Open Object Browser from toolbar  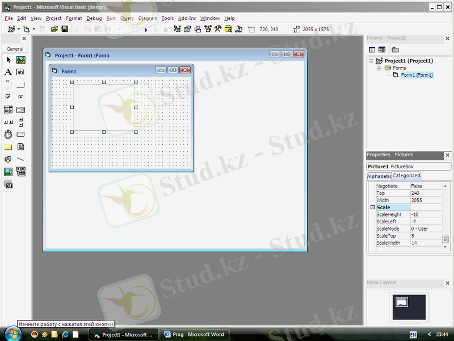tap(208, 29)
